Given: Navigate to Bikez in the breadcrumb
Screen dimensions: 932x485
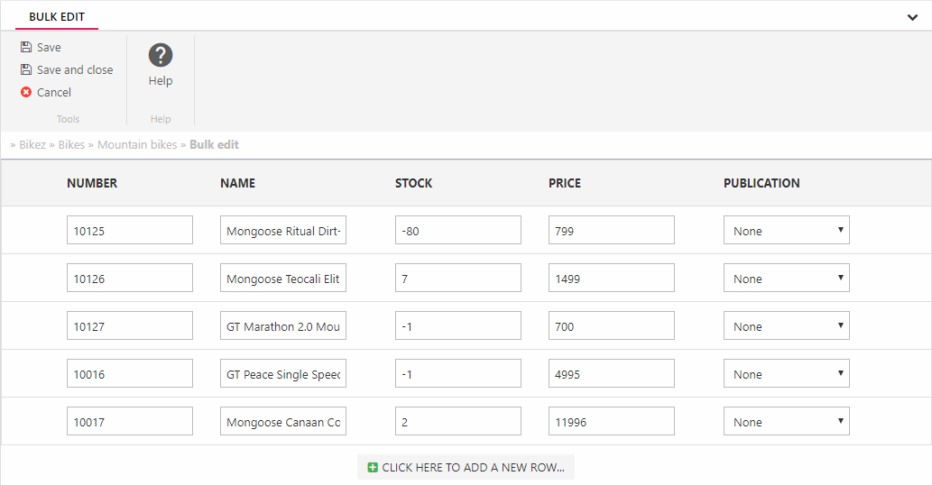Looking at the screenshot, I should pyautogui.click(x=32, y=144).
